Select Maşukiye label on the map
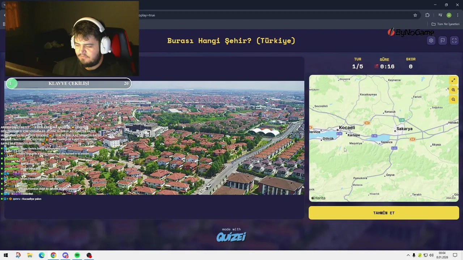The width and height of the screenshot is (463, 260). coord(356,143)
